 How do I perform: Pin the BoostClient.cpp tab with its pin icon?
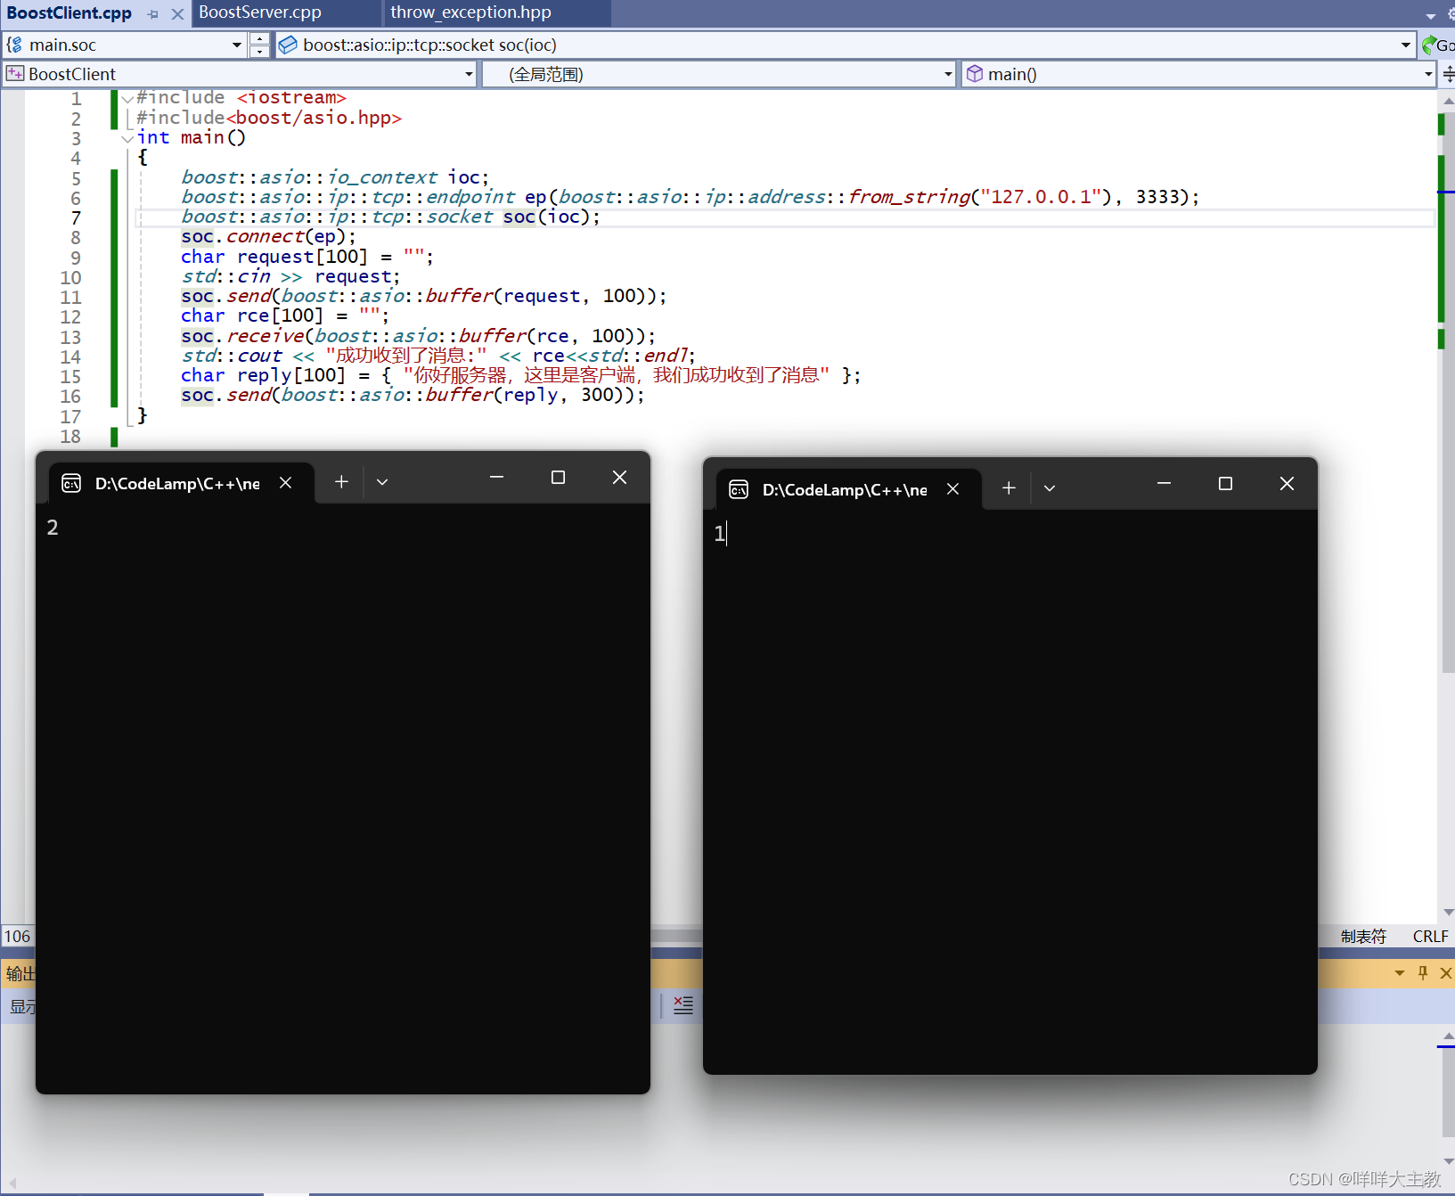tap(152, 14)
